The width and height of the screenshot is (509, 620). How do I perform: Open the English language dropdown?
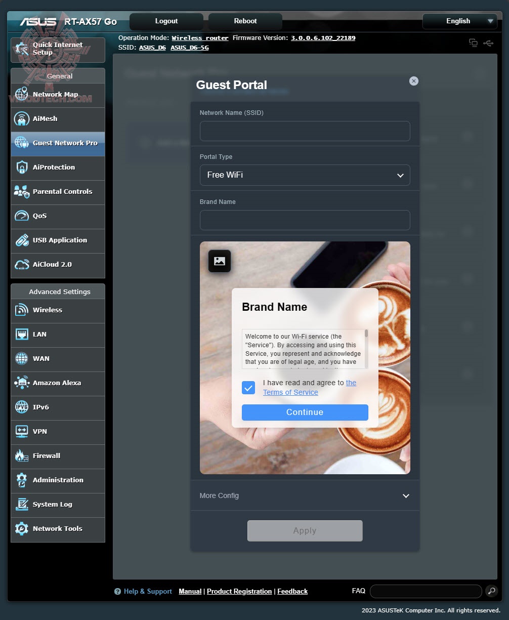(x=460, y=21)
